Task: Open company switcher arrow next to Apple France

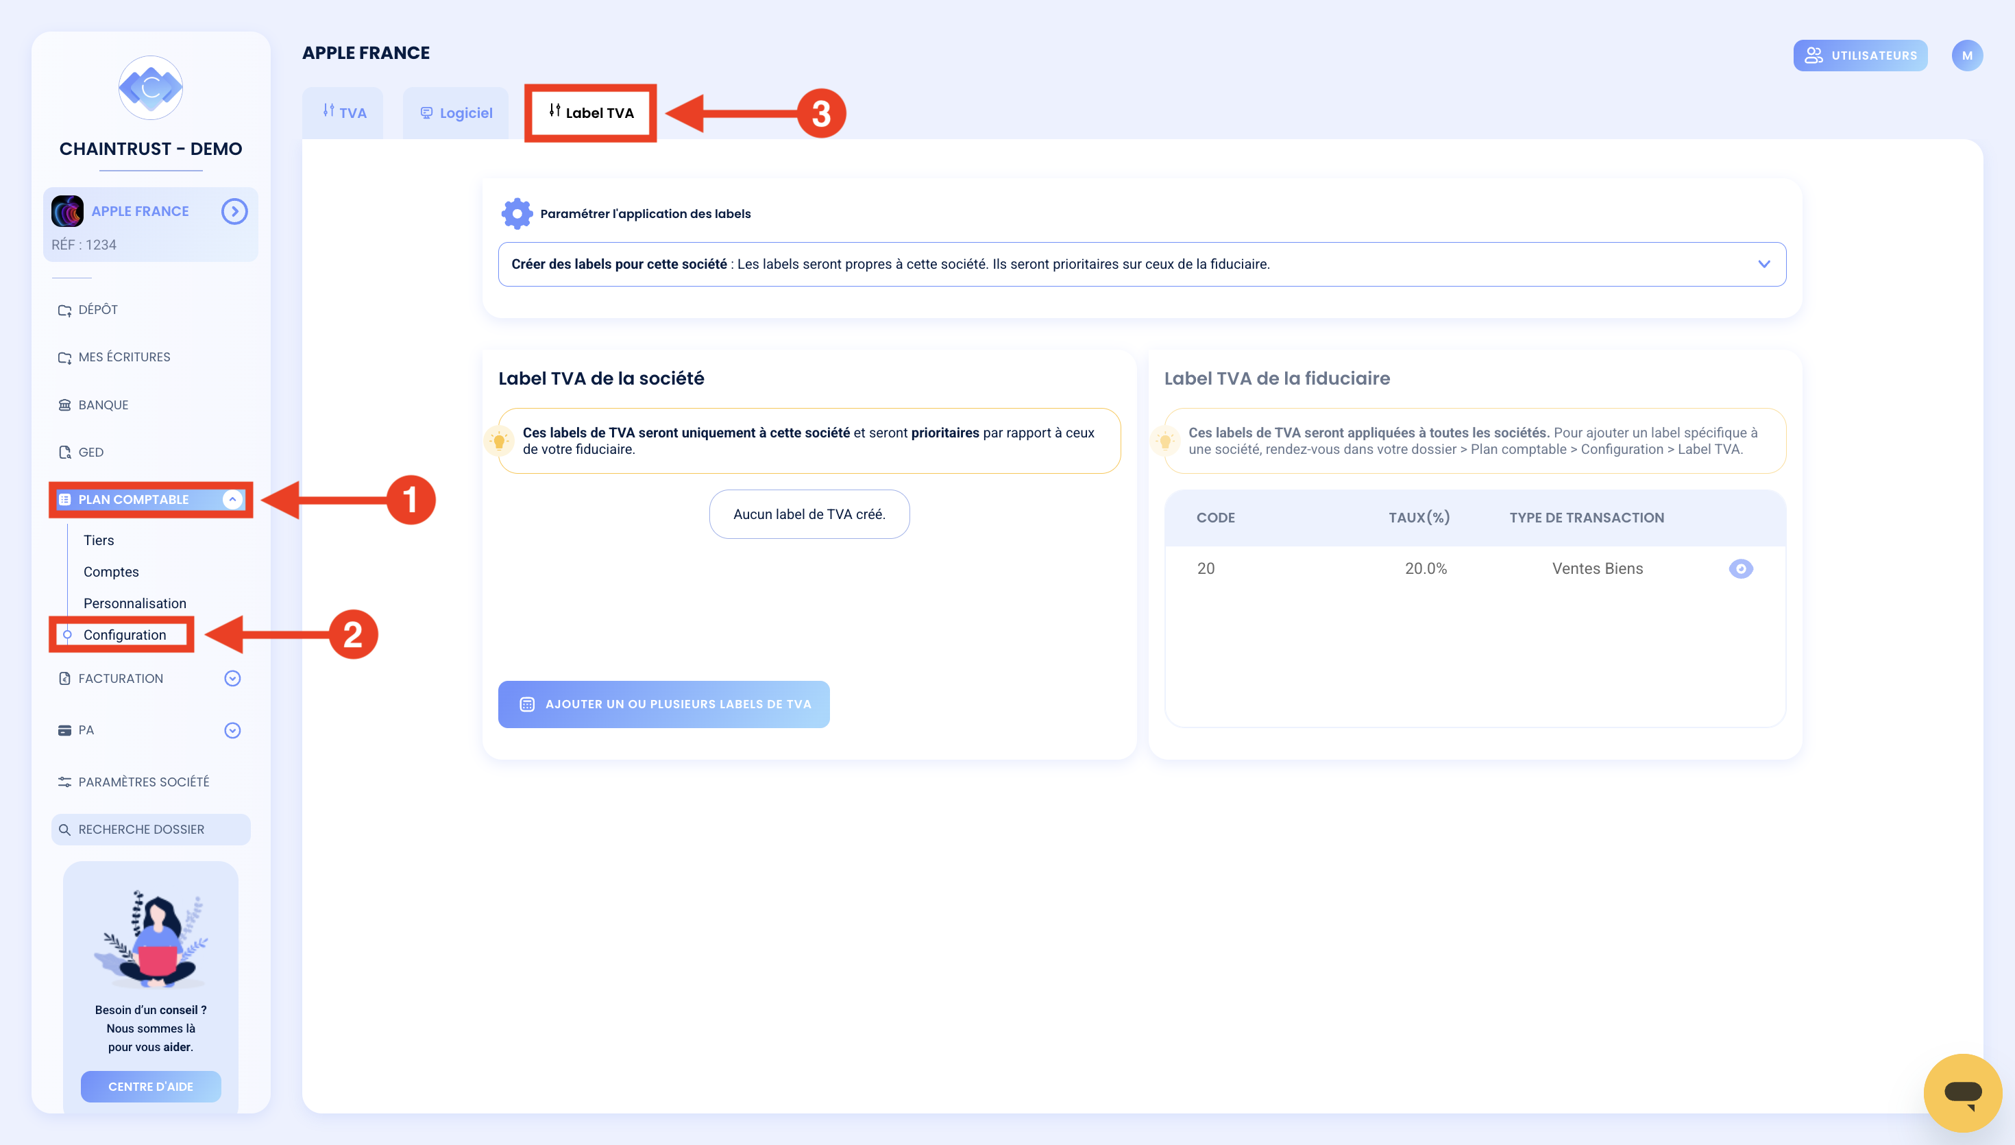Action: coord(234,210)
